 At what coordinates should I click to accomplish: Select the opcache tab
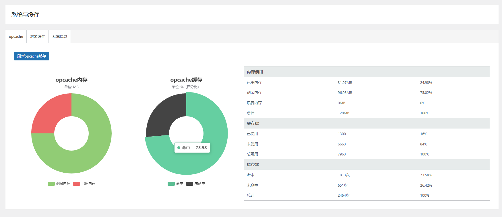[16, 36]
